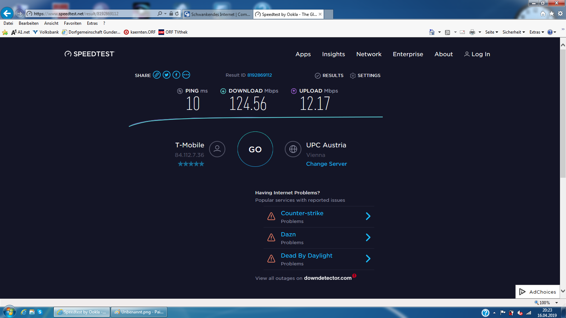Click the refresh page icon
The width and height of the screenshot is (566, 318).
177,13
